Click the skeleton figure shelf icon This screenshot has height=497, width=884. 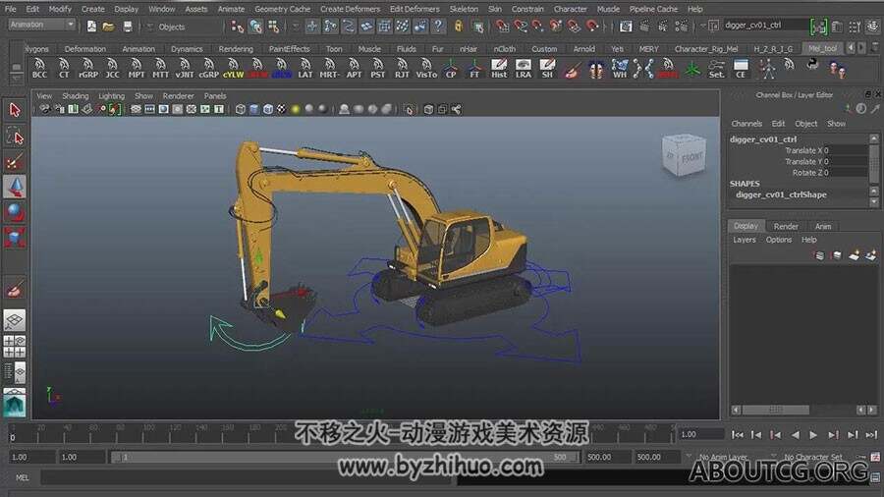tap(767, 68)
